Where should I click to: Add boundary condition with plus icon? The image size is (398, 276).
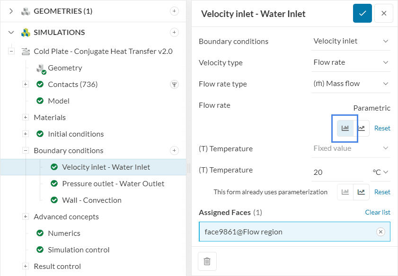(174, 151)
